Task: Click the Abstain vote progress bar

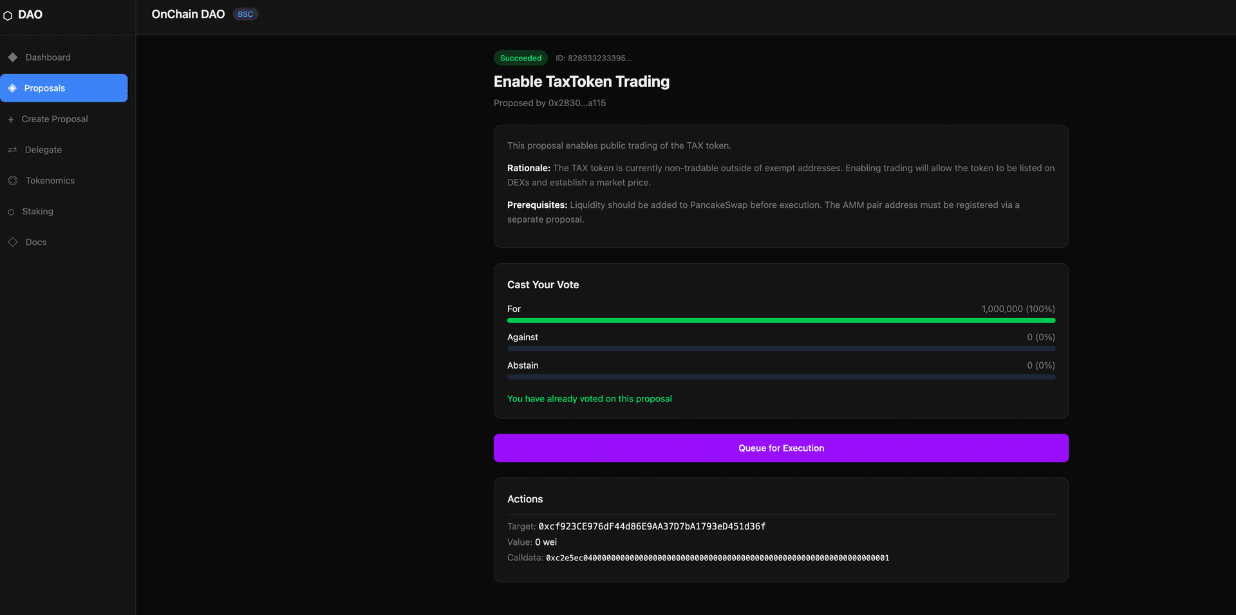Action: [x=781, y=377]
